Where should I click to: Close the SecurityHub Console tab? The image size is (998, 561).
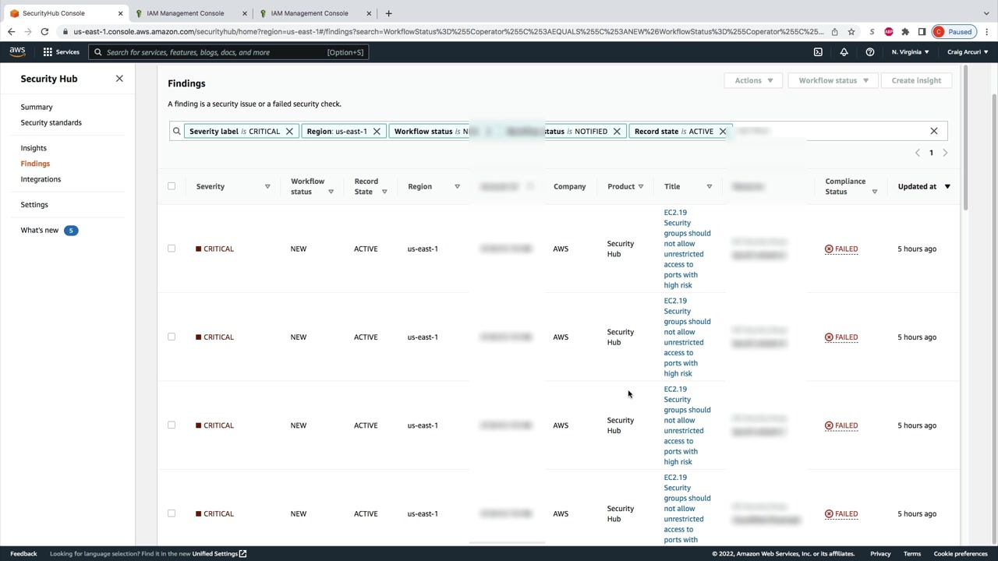pos(120,13)
